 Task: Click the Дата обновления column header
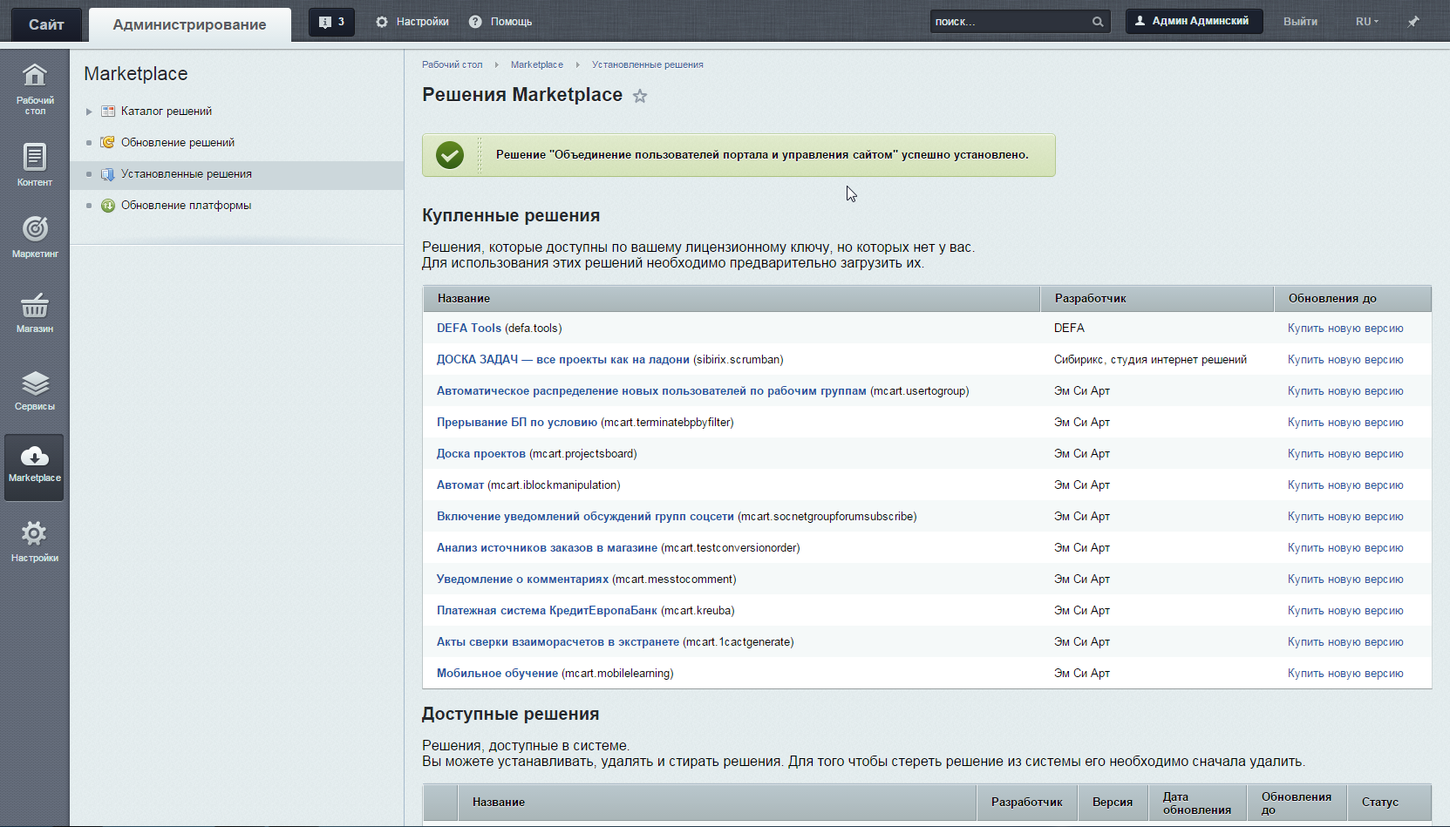1197,803
